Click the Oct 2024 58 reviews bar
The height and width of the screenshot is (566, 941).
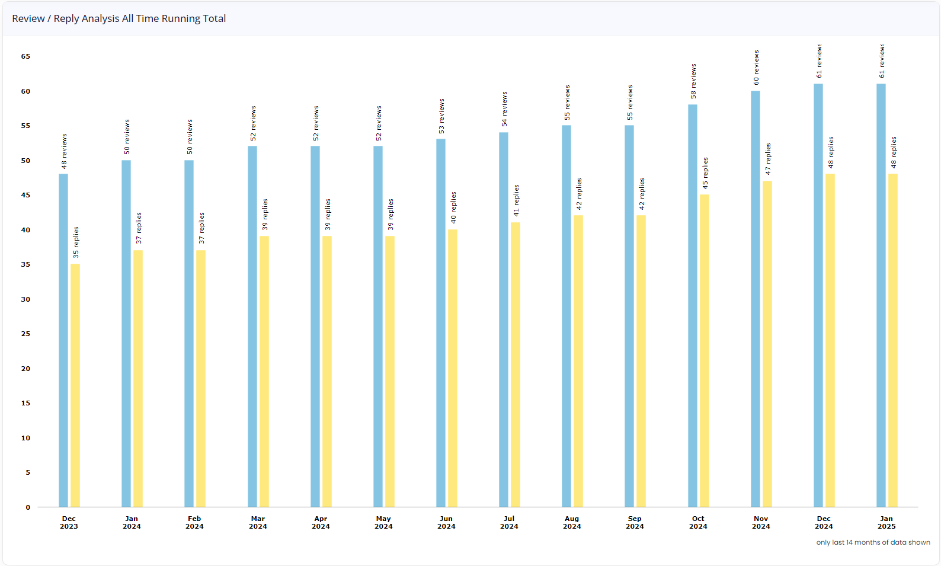pyautogui.click(x=693, y=306)
